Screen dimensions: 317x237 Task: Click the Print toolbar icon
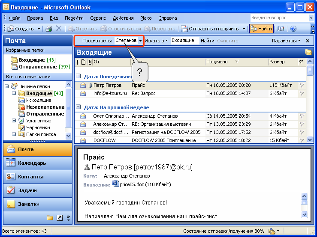click(49, 29)
